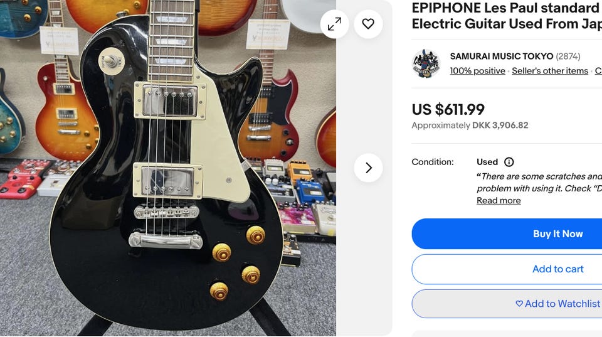Click the approximate DKK 3,906.82 price
The width and height of the screenshot is (602, 337).
tap(470, 126)
